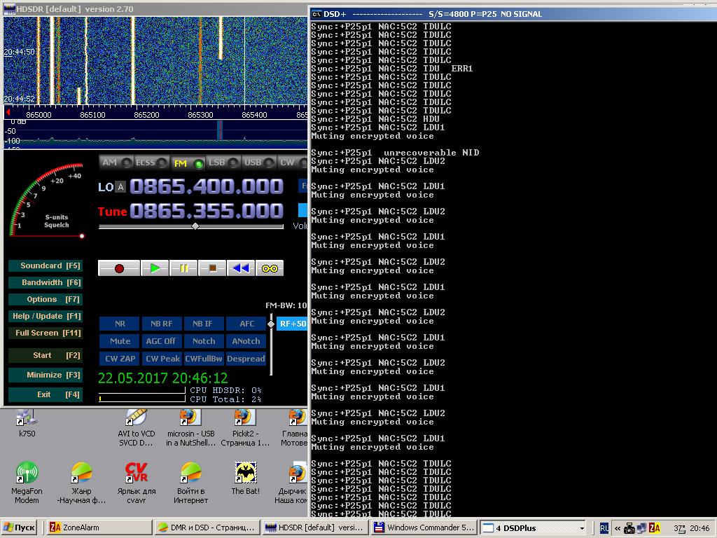Image resolution: width=717 pixels, height=538 pixels.
Task: Click the ZoneAlarm icon in the system tray
Action: (x=655, y=528)
